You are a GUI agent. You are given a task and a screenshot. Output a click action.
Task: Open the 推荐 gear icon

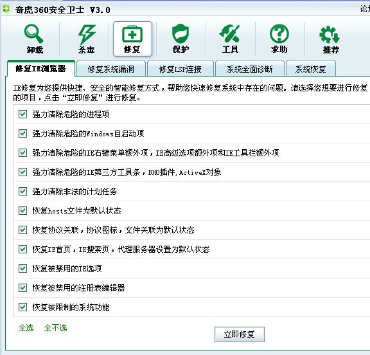click(330, 35)
